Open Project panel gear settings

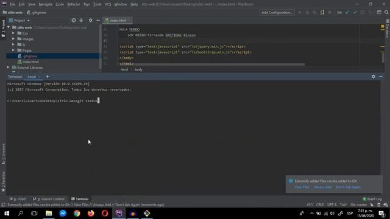[x=91, y=20]
